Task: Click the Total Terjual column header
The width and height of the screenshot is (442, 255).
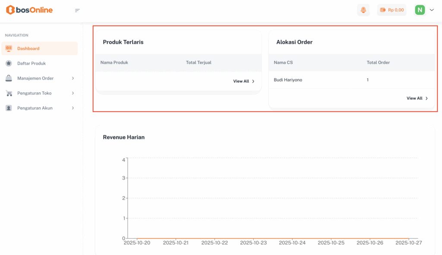Action: pos(199,63)
